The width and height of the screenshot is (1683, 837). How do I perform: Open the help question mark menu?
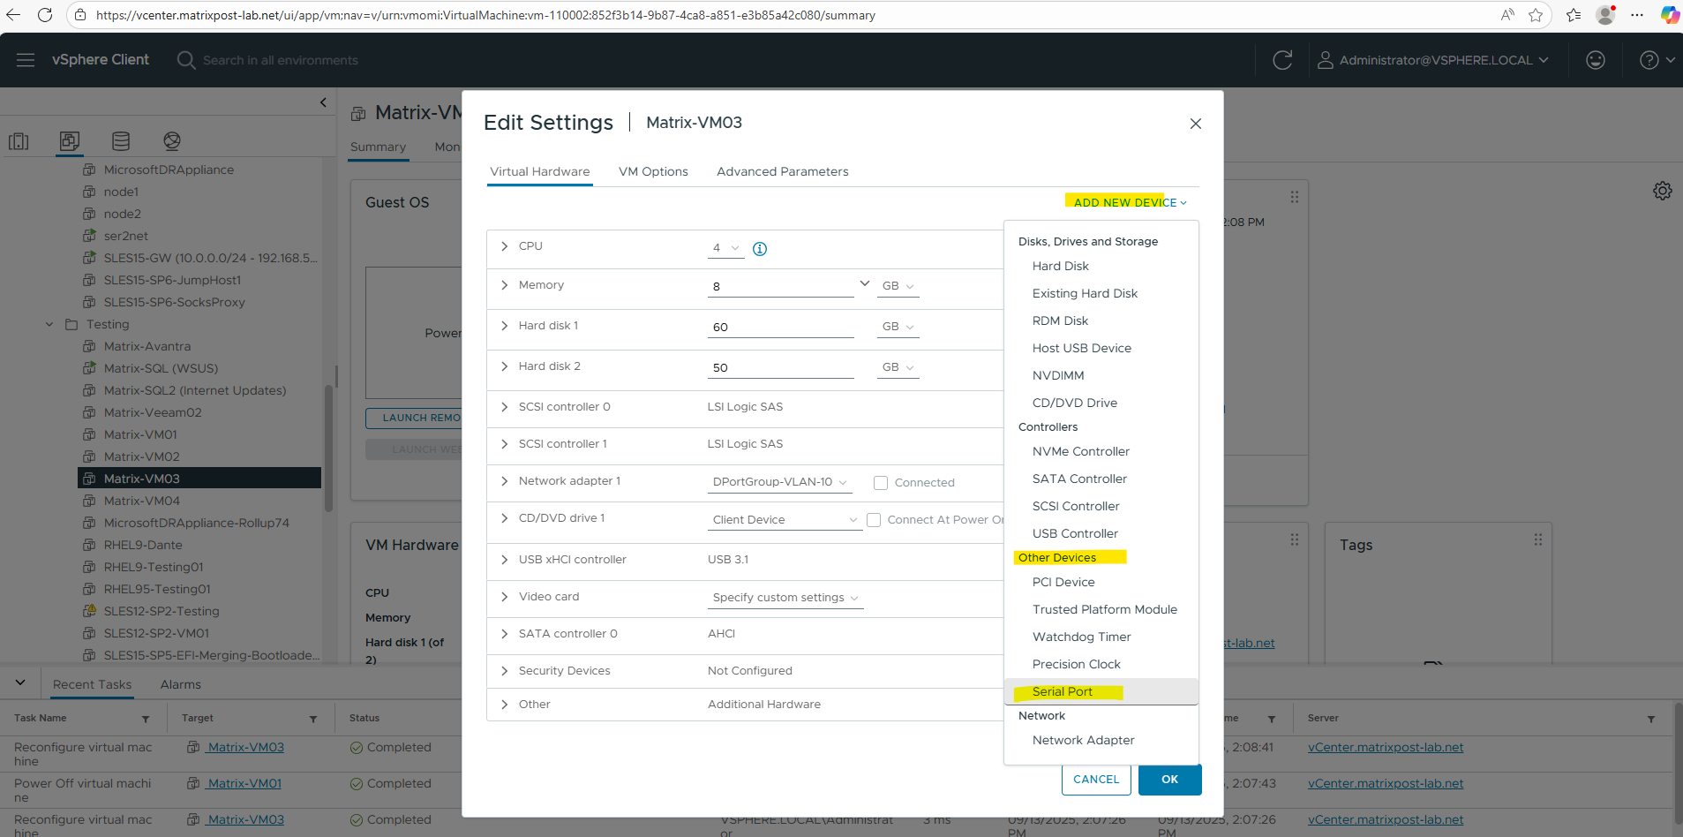tap(1657, 60)
